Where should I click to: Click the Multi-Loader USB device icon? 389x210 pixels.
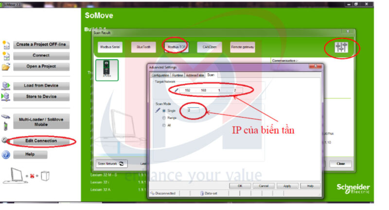point(6,116)
